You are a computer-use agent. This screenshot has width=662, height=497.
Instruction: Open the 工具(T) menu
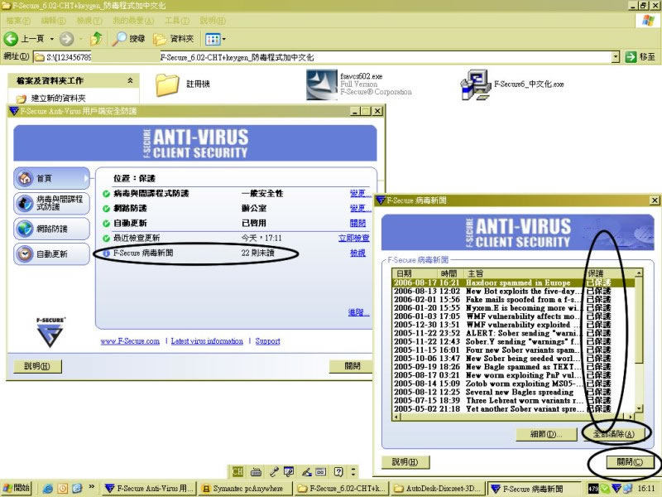point(177,20)
